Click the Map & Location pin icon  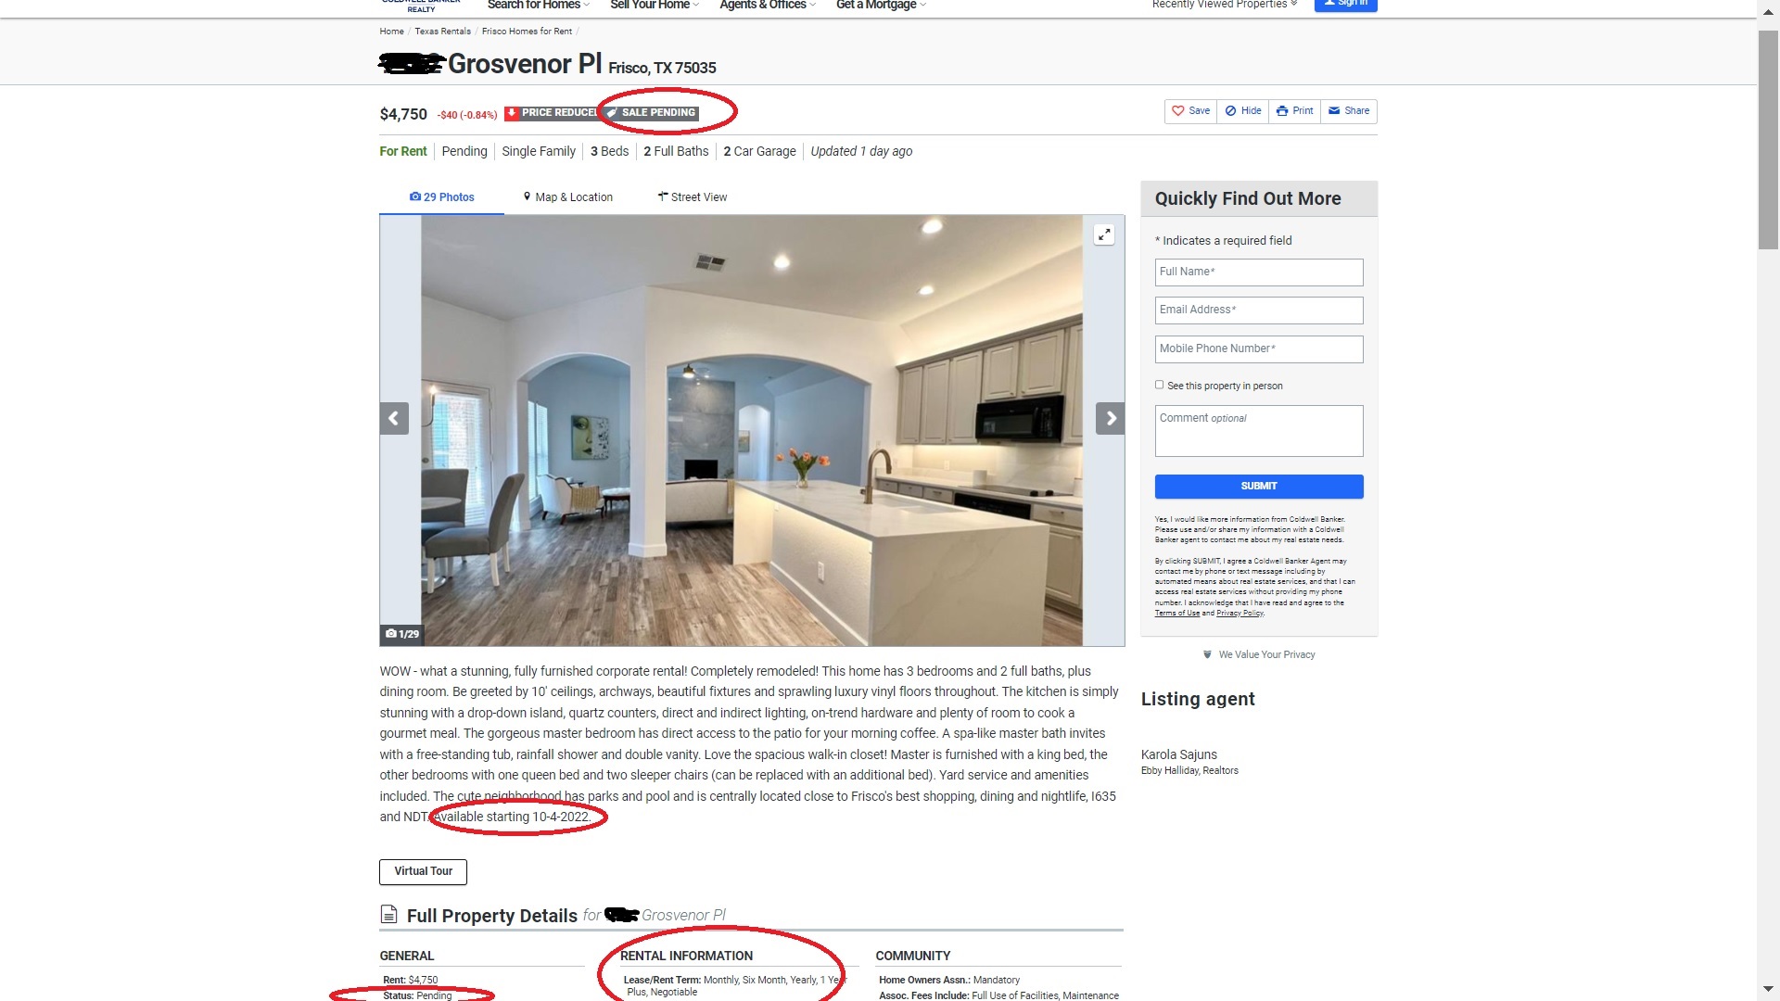click(527, 196)
